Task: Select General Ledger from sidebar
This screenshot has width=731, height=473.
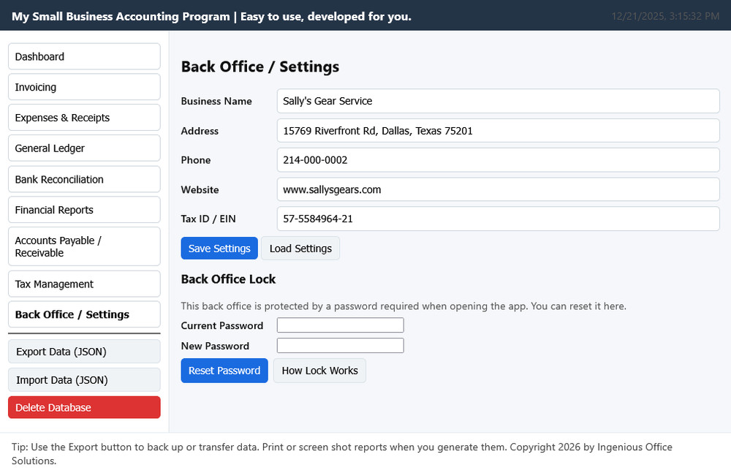Action: [84, 148]
